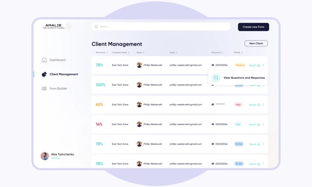Click the chat bubble icon in popup
Image resolution: width=312 pixels, height=187 pixels.
[x=216, y=78]
